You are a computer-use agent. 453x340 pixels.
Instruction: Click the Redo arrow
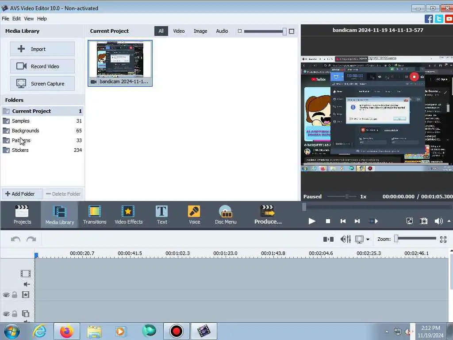(31, 239)
